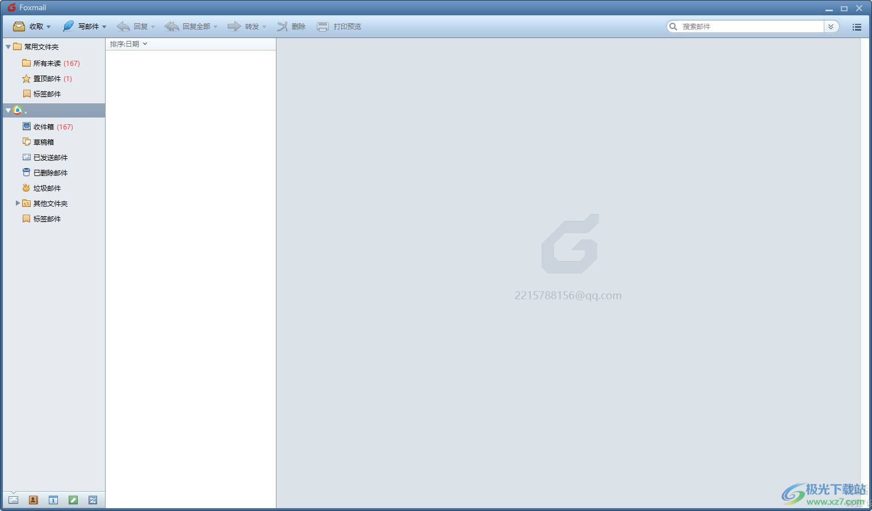The image size is (872, 511).
Task: Click the 删除 label
Action: point(299,27)
